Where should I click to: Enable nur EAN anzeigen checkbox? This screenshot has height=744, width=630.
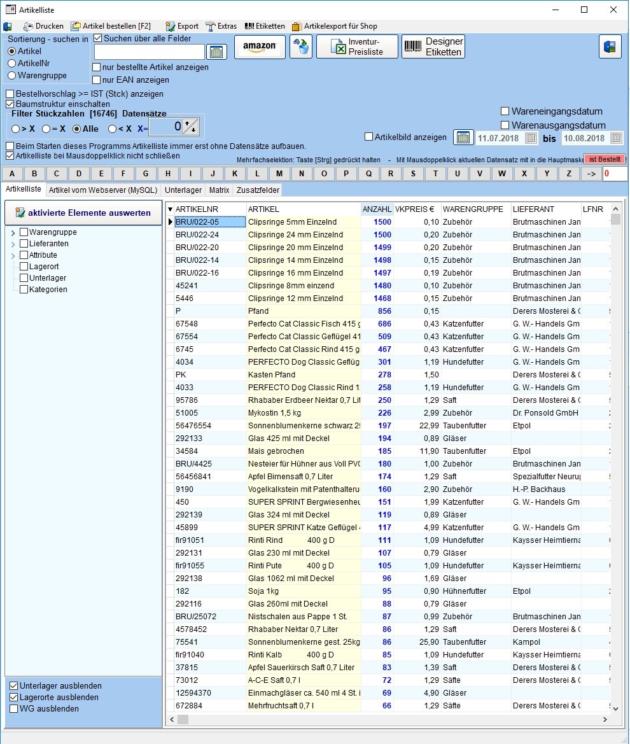pos(96,80)
